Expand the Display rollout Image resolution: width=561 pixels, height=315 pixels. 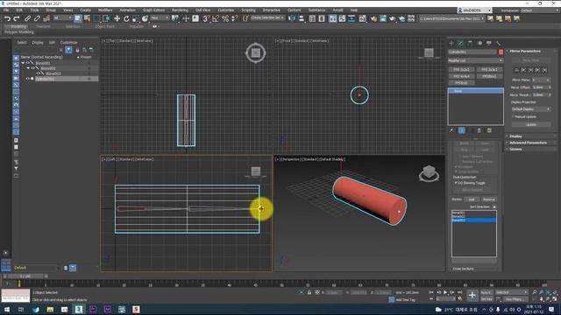(515, 136)
